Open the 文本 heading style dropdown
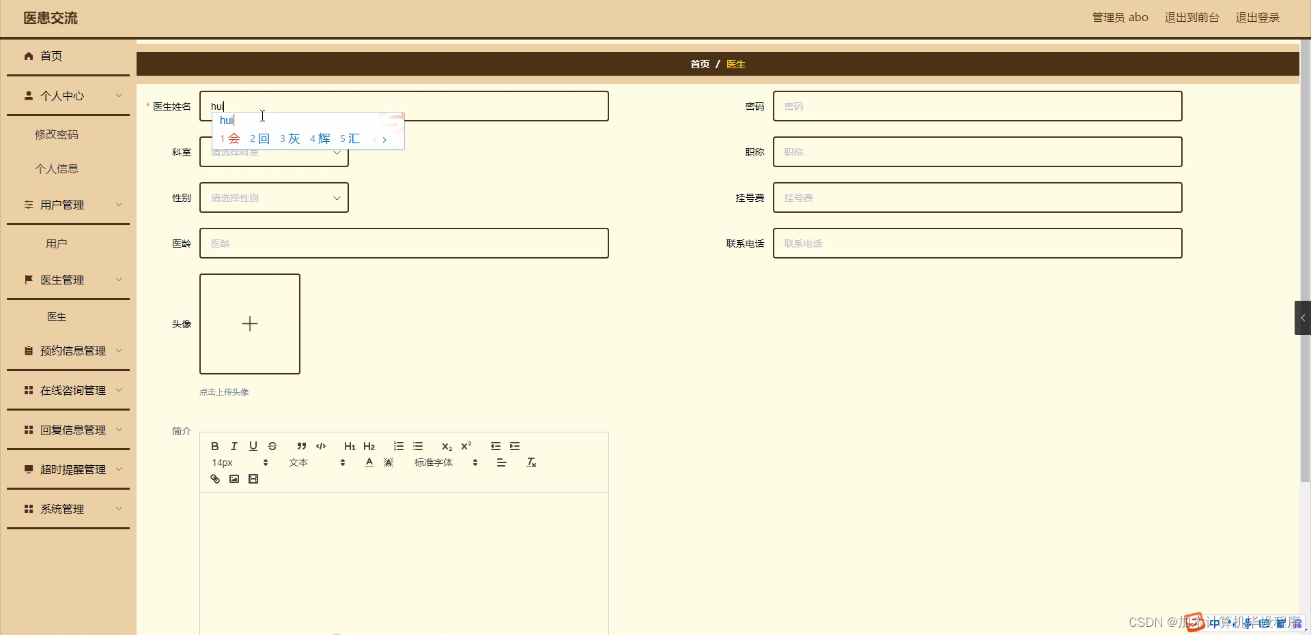Image resolution: width=1311 pixels, height=635 pixels. pyautogui.click(x=318, y=462)
